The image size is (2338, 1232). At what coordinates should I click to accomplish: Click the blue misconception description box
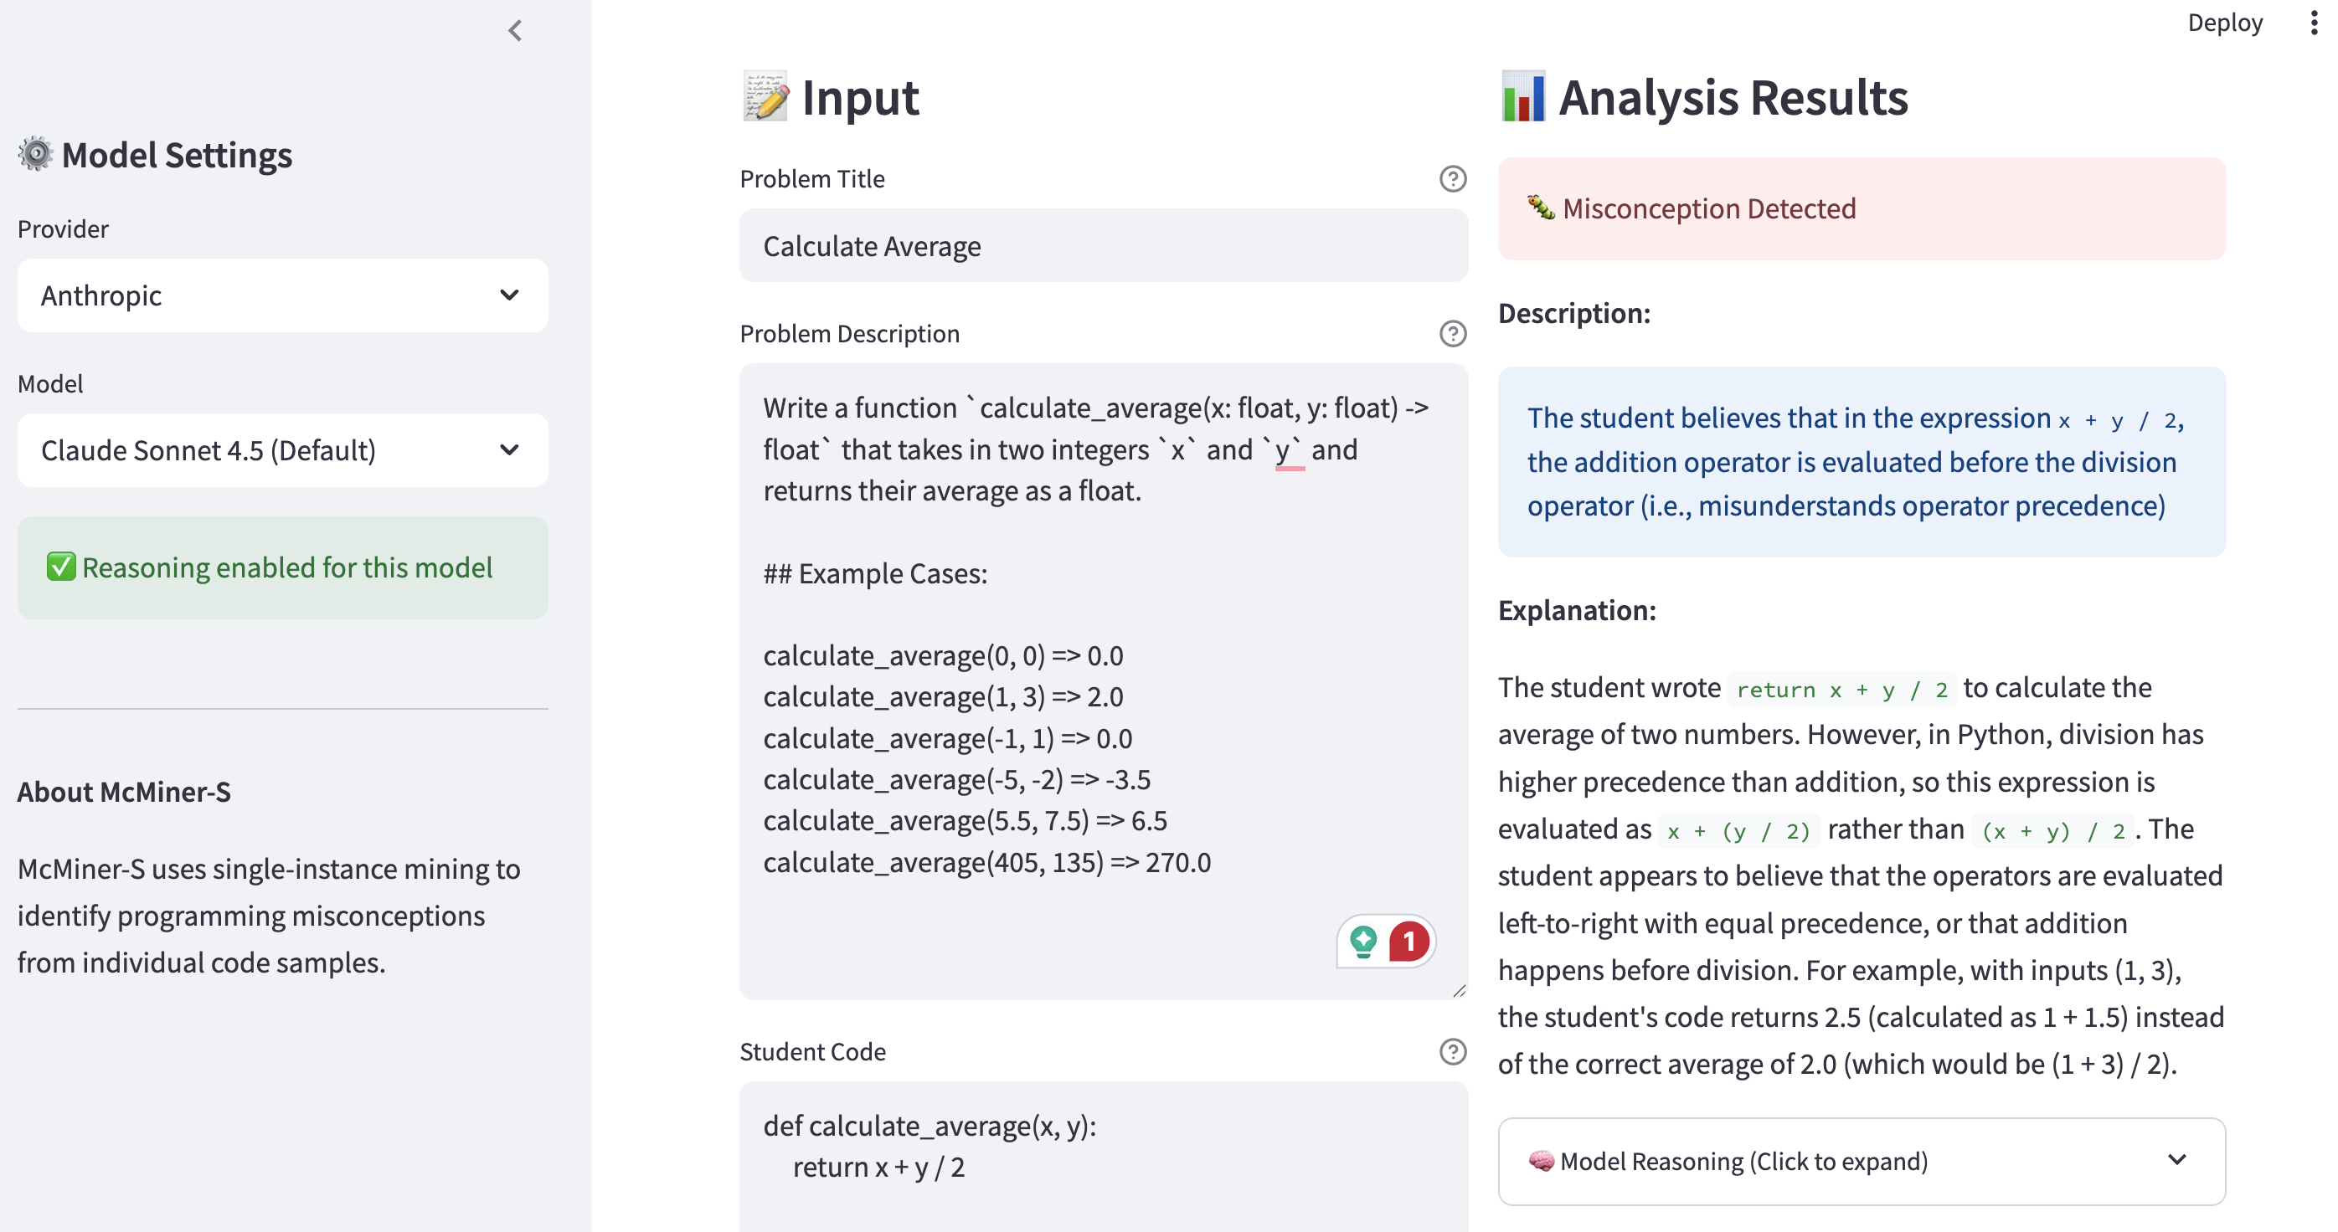pos(1861,462)
